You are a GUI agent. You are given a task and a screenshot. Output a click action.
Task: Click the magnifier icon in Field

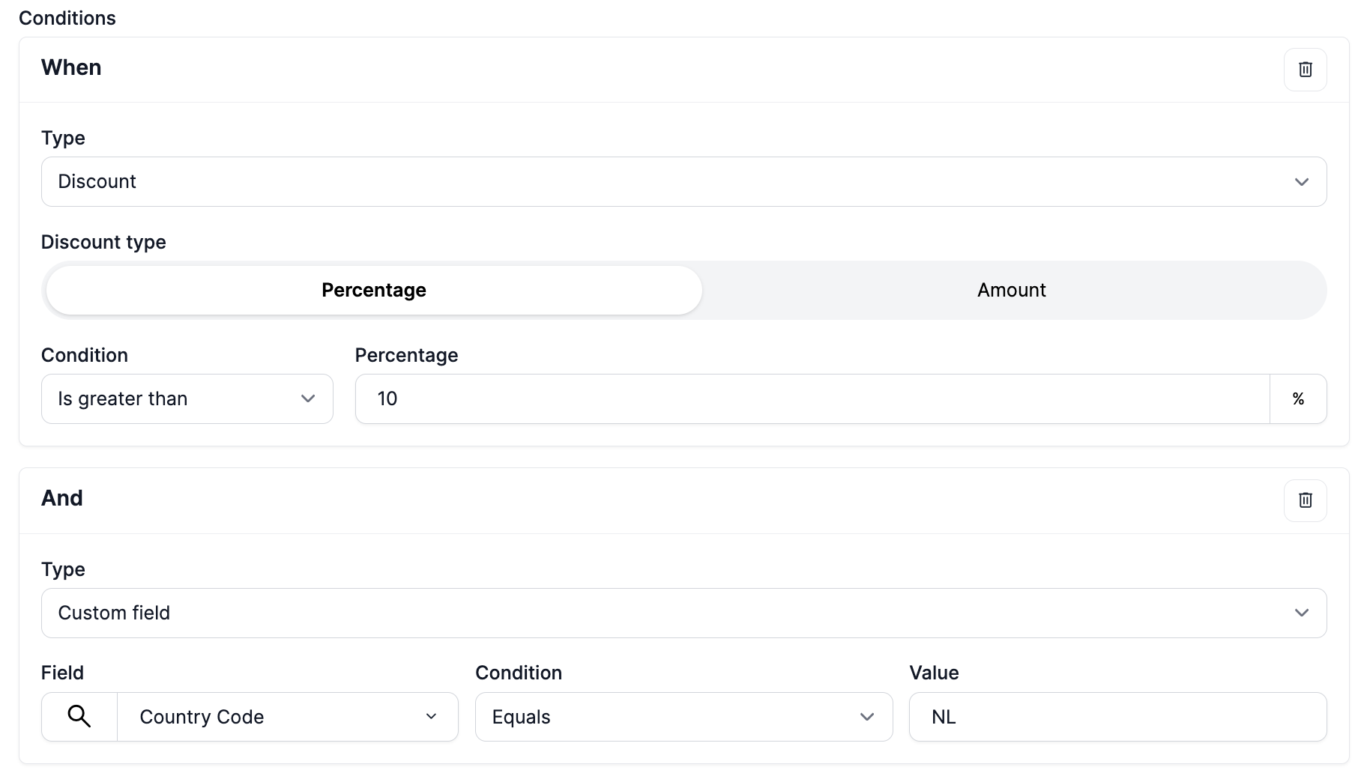pyautogui.click(x=79, y=717)
